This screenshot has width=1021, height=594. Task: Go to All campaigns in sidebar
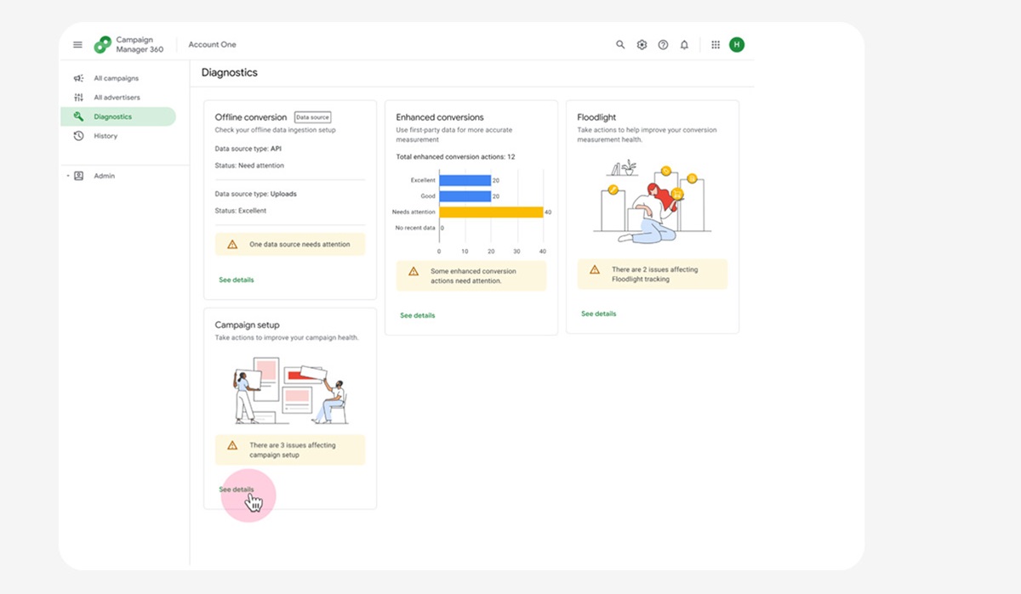(116, 78)
